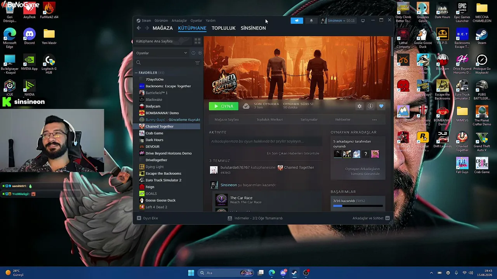Switch to the TOPLULUK tab
The height and width of the screenshot is (279, 497).
click(224, 28)
